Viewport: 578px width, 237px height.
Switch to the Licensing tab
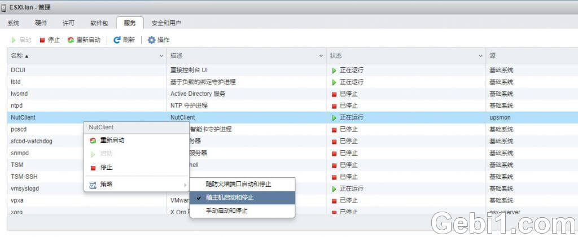pos(68,23)
